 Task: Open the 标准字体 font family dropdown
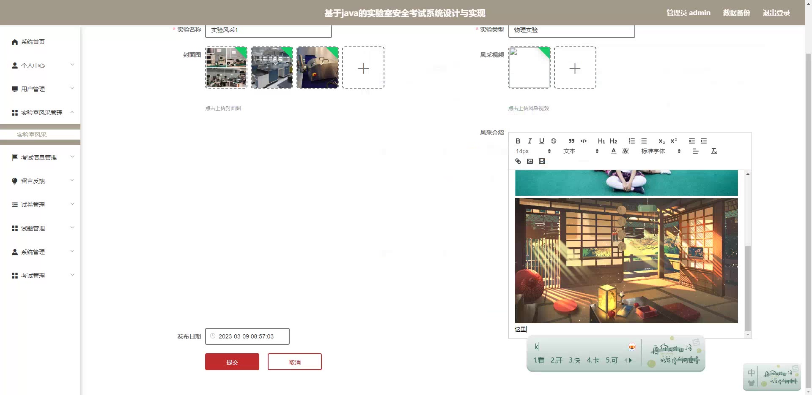pos(661,151)
